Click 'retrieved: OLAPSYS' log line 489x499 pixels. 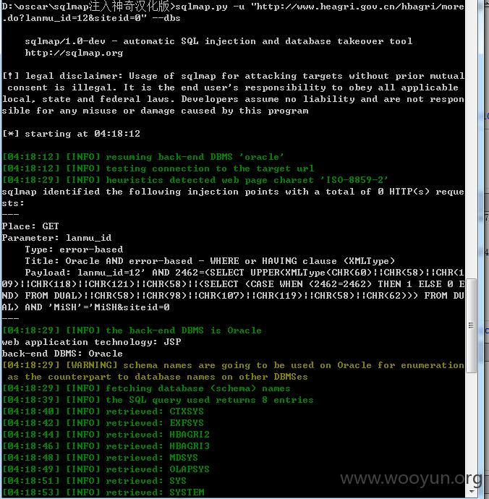point(106,469)
